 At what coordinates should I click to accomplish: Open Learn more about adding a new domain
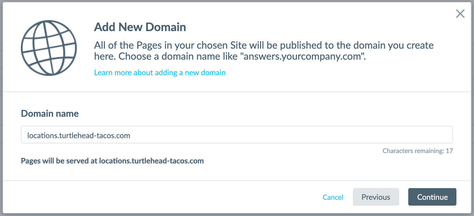point(160,72)
